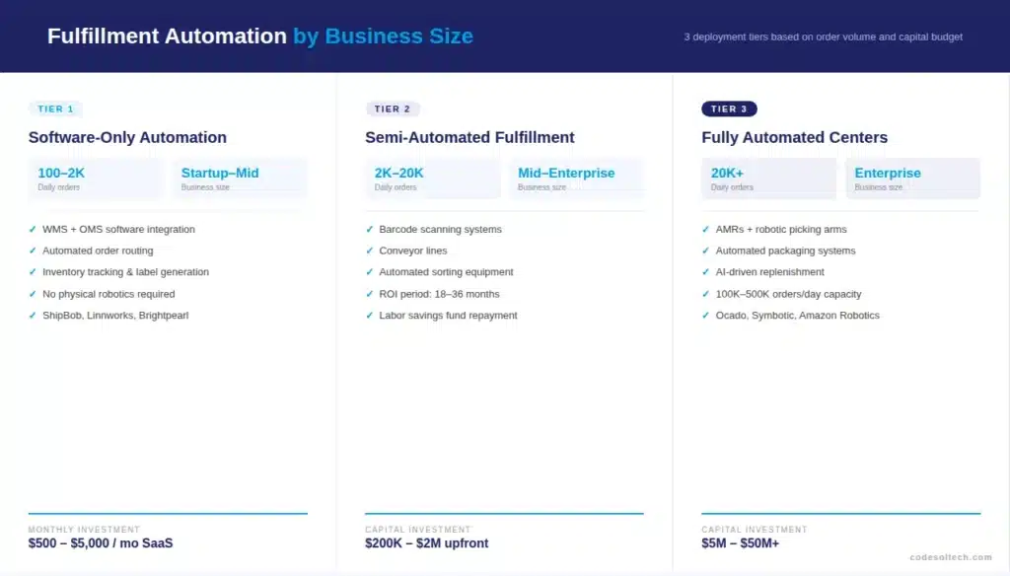Select text ShipBob, Linnworks, Brightpearl

(x=115, y=315)
